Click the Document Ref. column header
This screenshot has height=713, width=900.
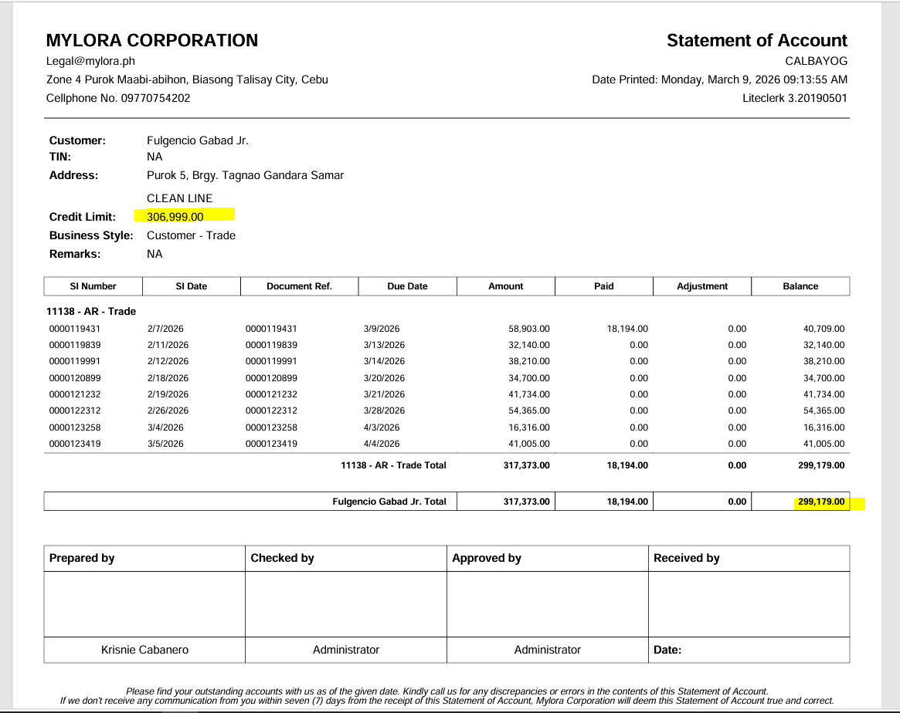[x=299, y=286]
